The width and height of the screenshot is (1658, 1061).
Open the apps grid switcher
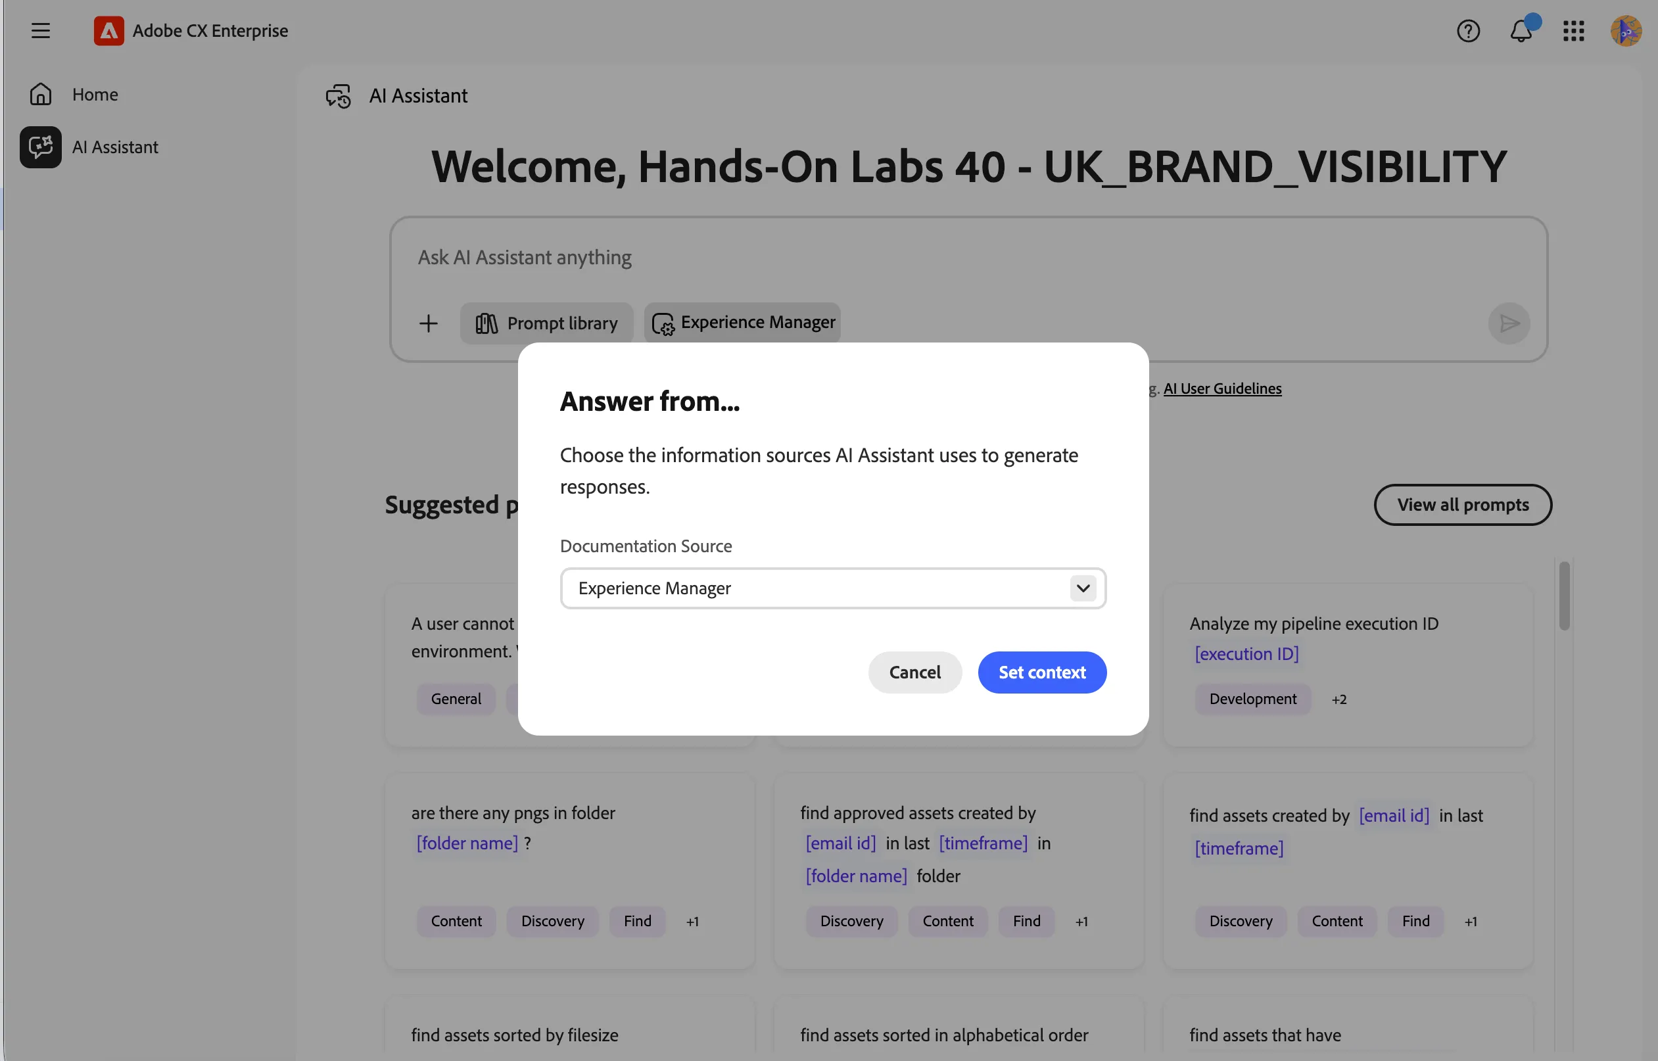click(1573, 31)
